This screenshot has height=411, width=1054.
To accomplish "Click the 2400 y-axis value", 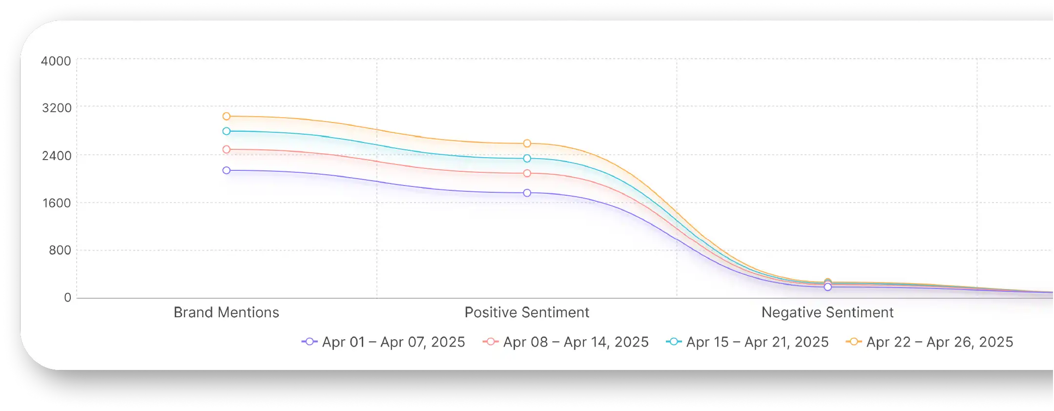I will [x=57, y=156].
